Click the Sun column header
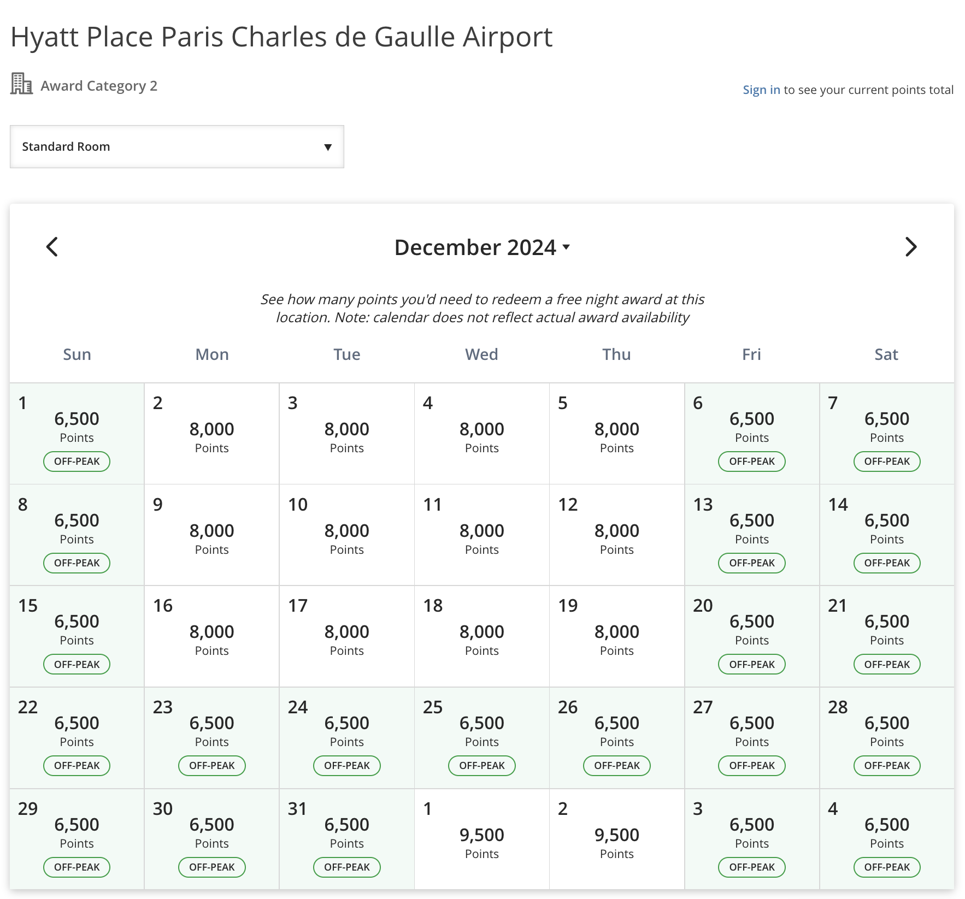 pos(77,354)
